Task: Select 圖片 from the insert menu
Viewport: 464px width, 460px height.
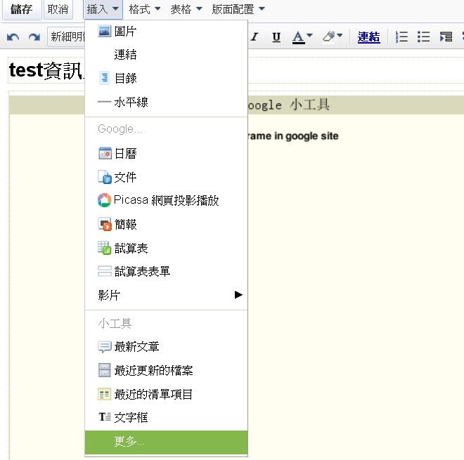Action: [166, 32]
